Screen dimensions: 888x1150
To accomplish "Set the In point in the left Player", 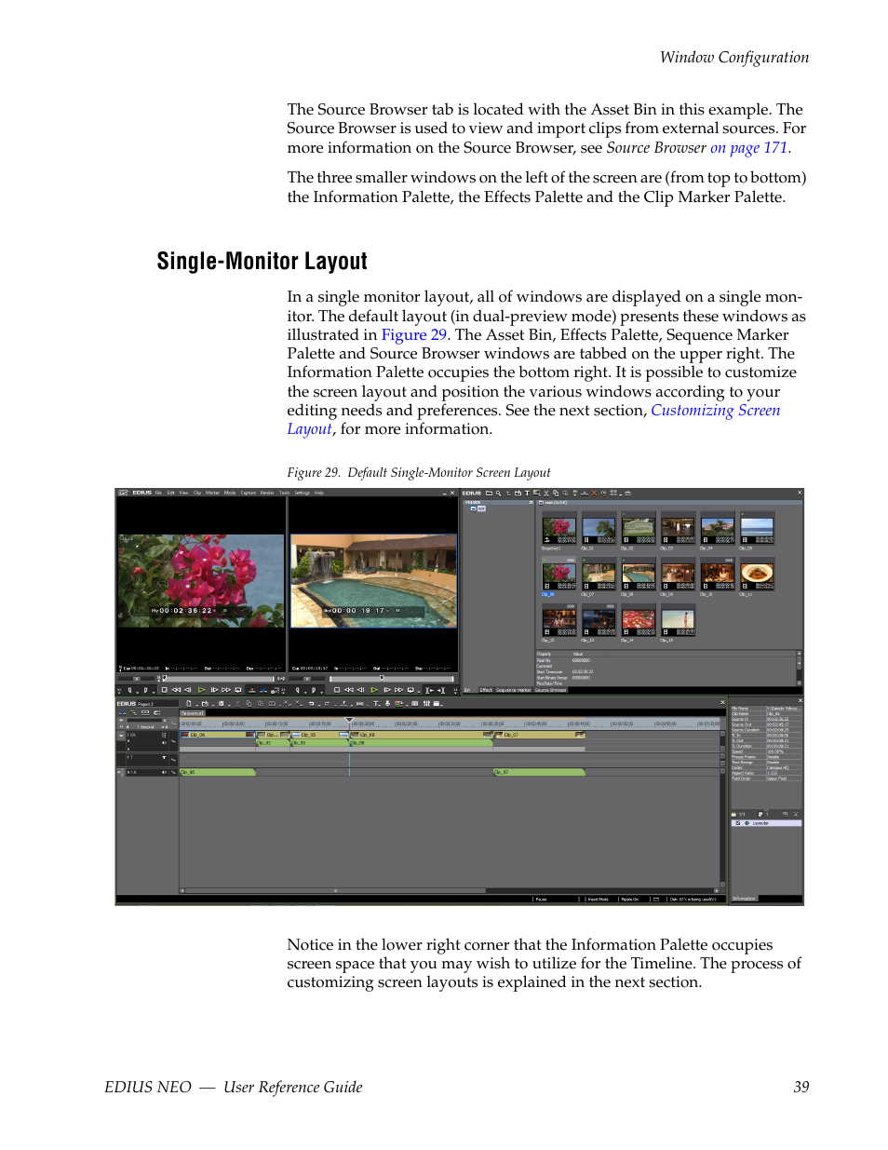I will coord(130,690).
